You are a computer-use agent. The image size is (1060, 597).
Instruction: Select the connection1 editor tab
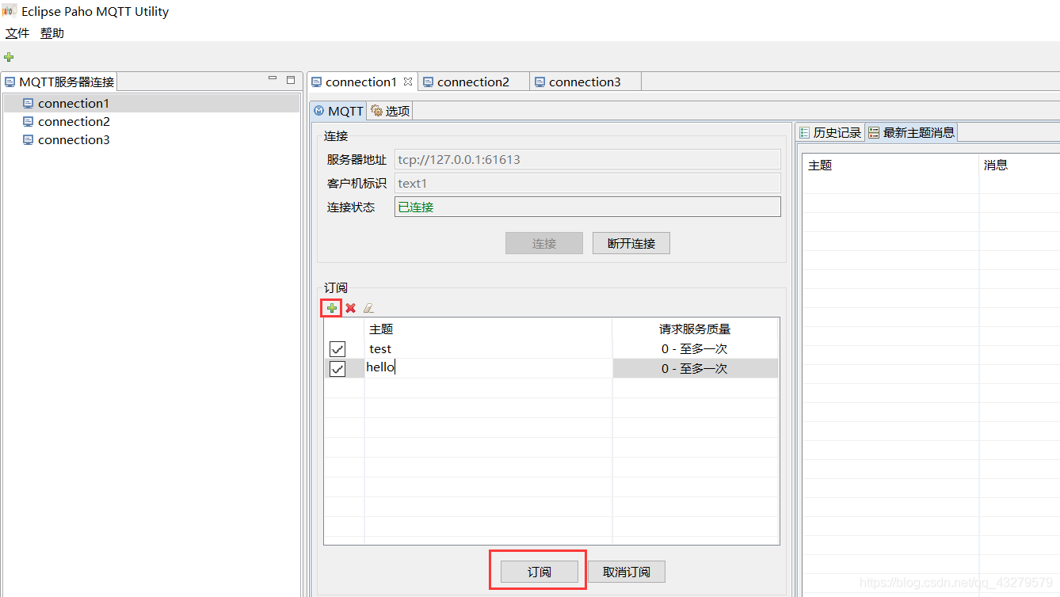(361, 82)
